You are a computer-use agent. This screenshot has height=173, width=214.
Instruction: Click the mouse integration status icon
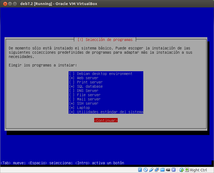[x=181, y=170]
